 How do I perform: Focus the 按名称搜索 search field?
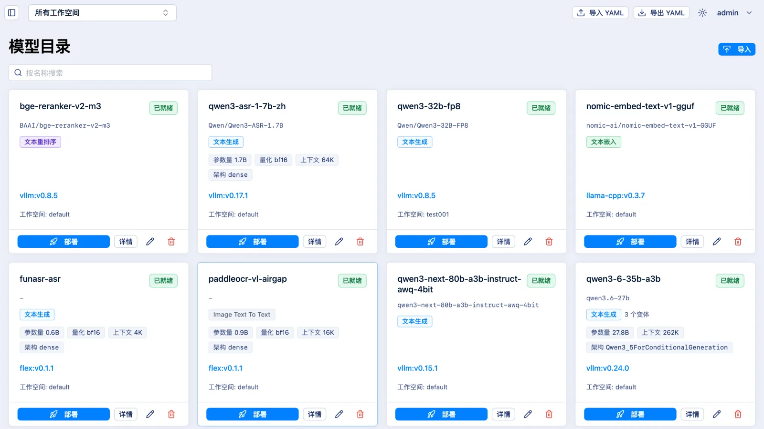(x=110, y=72)
